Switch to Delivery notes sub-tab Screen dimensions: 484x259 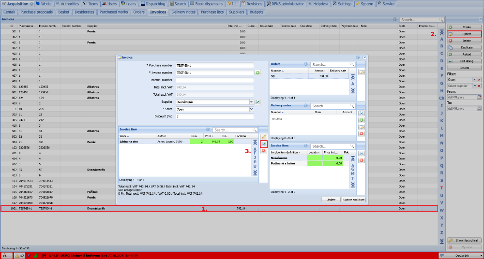click(x=183, y=13)
